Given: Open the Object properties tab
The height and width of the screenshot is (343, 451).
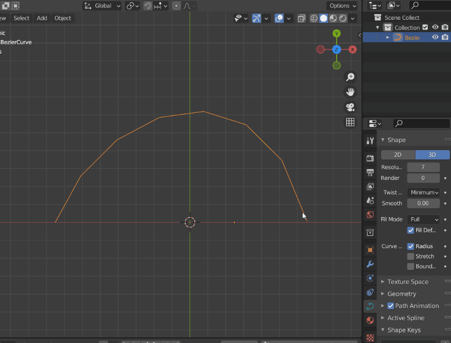Looking at the screenshot, I should point(370,250).
